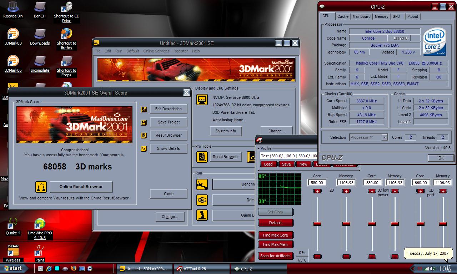The width and height of the screenshot is (457, 274).
Task: Open the BenCH folder on desktop
Action: pyautogui.click(x=40, y=10)
